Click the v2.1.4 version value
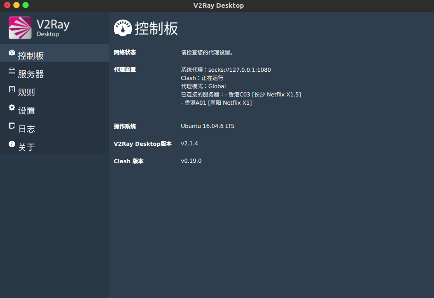 click(189, 144)
